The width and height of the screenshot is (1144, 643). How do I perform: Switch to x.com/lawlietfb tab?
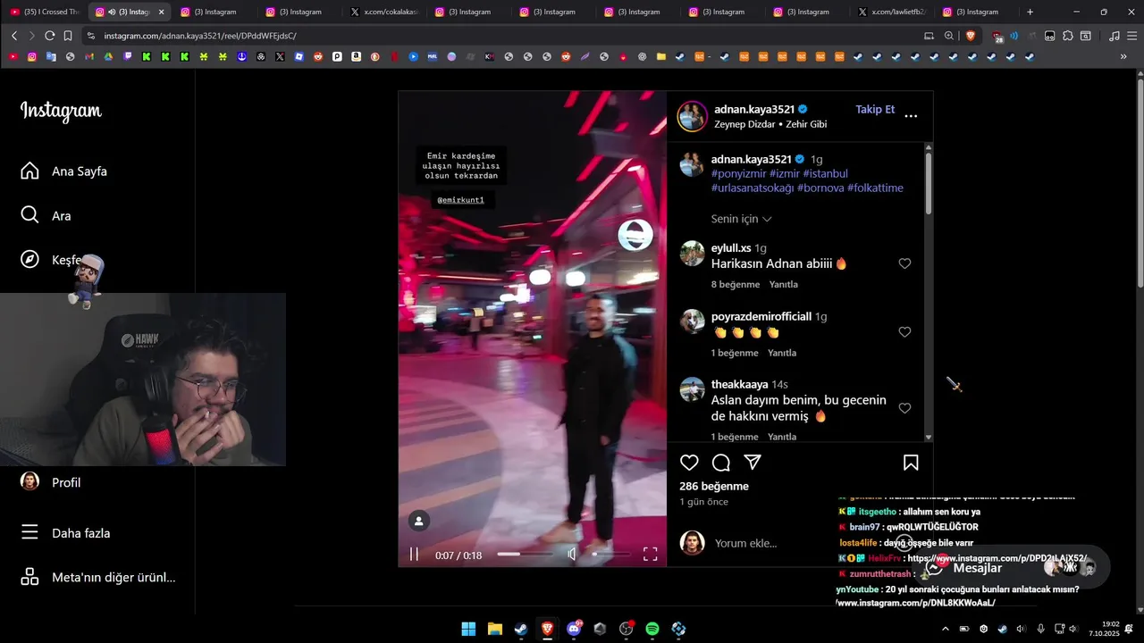[891, 12]
